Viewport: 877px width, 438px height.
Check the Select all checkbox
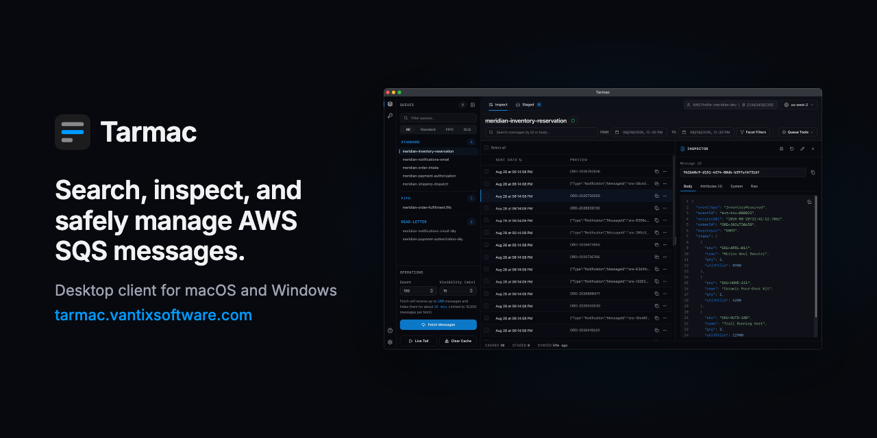[486, 147]
